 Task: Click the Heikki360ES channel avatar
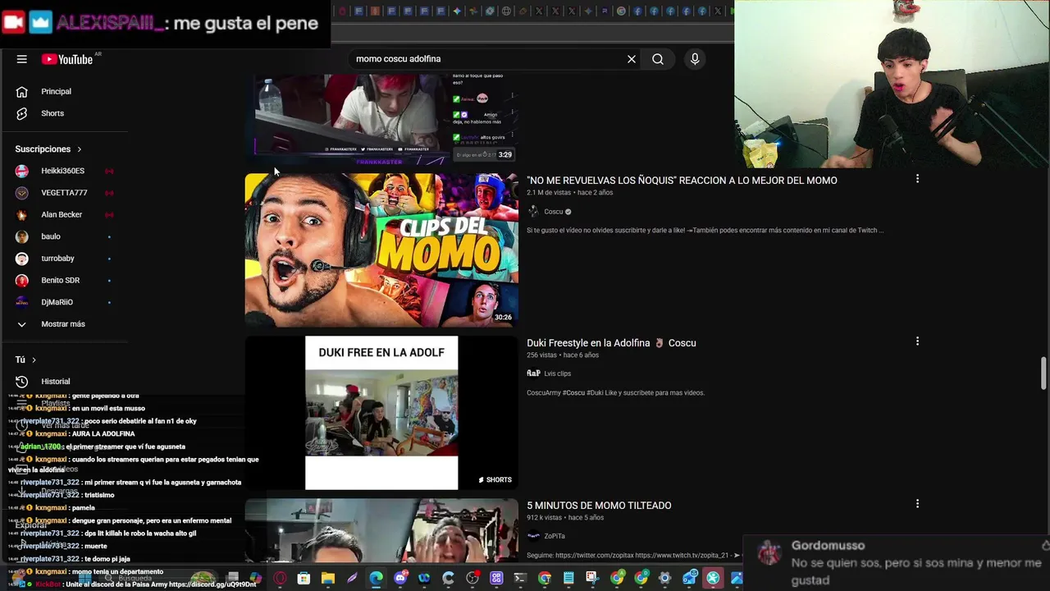[22, 171]
